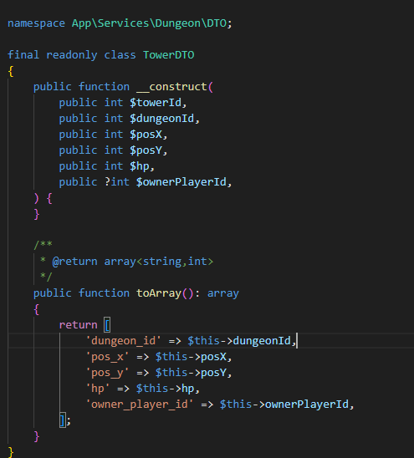Click the $posY constructor parameter
Screen dimensions: 414x458
[146, 150]
